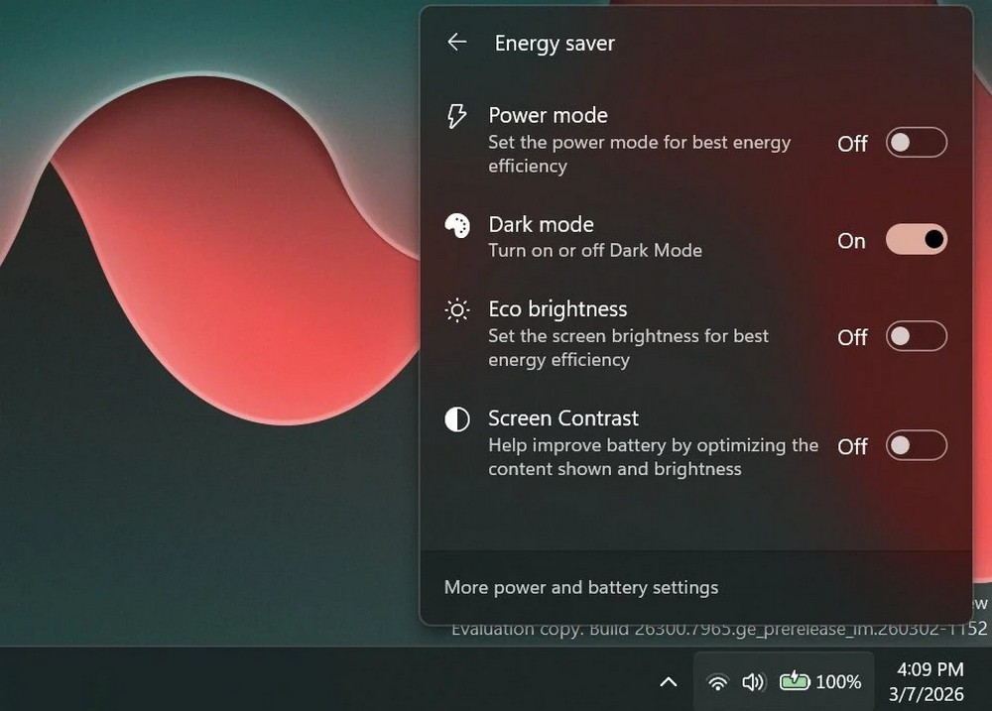Image resolution: width=992 pixels, height=711 pixels.
Task: Turn on the Screen Contrast toggle
Action: click(916, 446)
